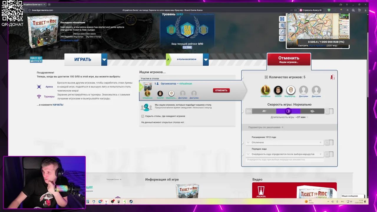The height and width of the screenshot is (212, 377).
Task: Toggle the game speed lock switch
Action: point(329,111)
